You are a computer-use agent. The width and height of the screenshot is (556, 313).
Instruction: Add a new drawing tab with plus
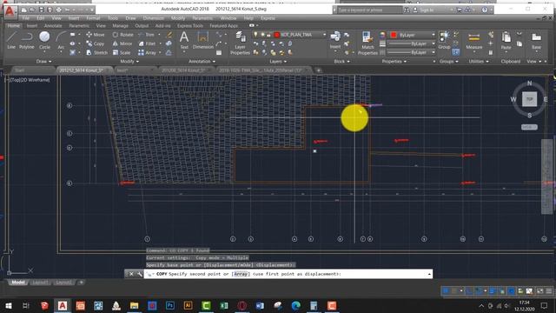[319, 70]
